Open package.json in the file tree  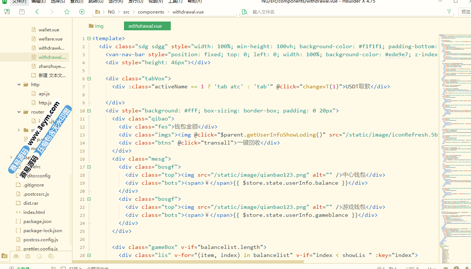tap(37, 221)
